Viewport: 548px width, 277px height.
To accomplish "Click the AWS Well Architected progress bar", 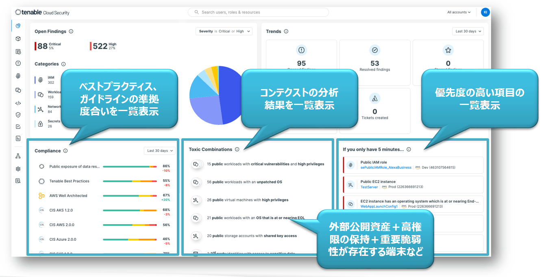I will coord(130,196).
